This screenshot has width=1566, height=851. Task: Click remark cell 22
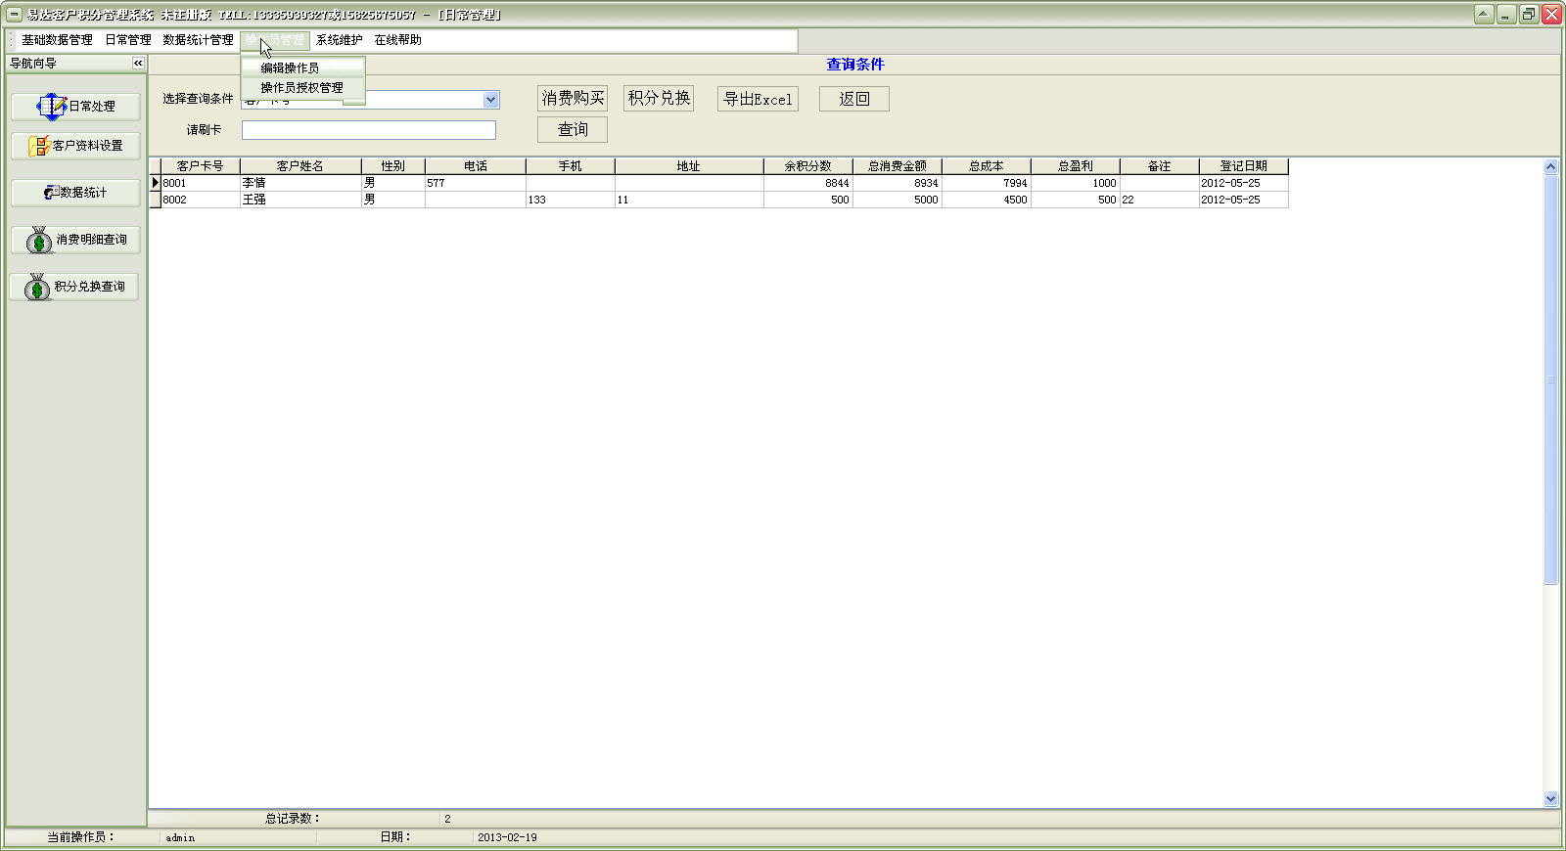click(1159, 200)
